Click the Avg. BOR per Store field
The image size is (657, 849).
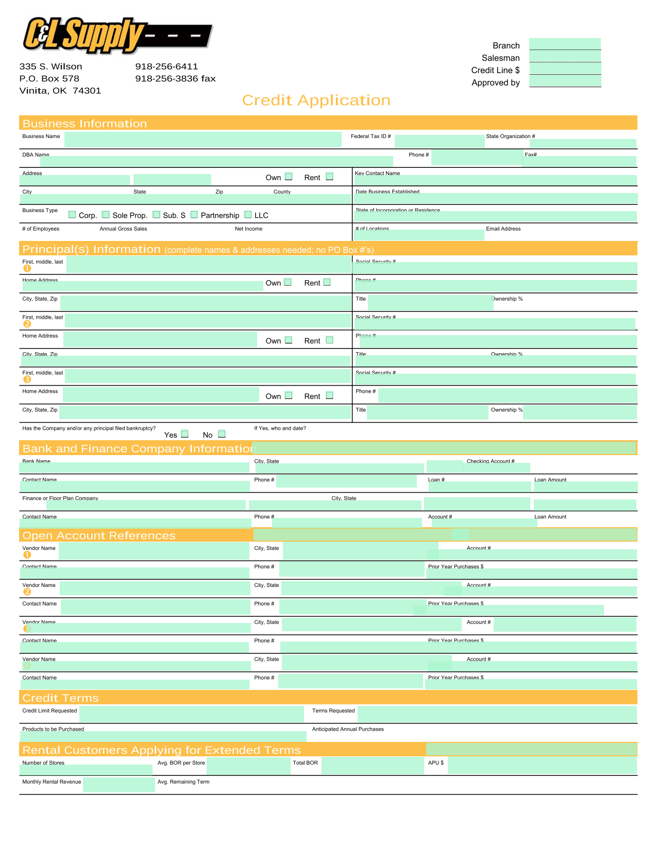(248, 766)
